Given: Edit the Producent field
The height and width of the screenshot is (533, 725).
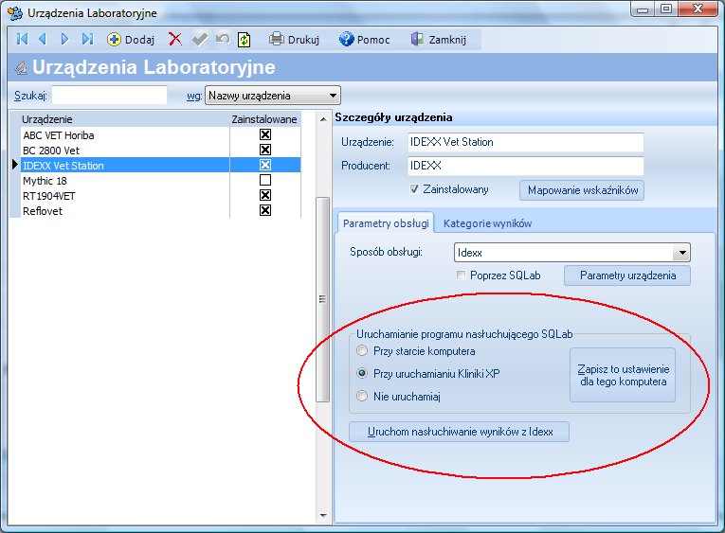Looking at the screenshot, I should 526,166.
